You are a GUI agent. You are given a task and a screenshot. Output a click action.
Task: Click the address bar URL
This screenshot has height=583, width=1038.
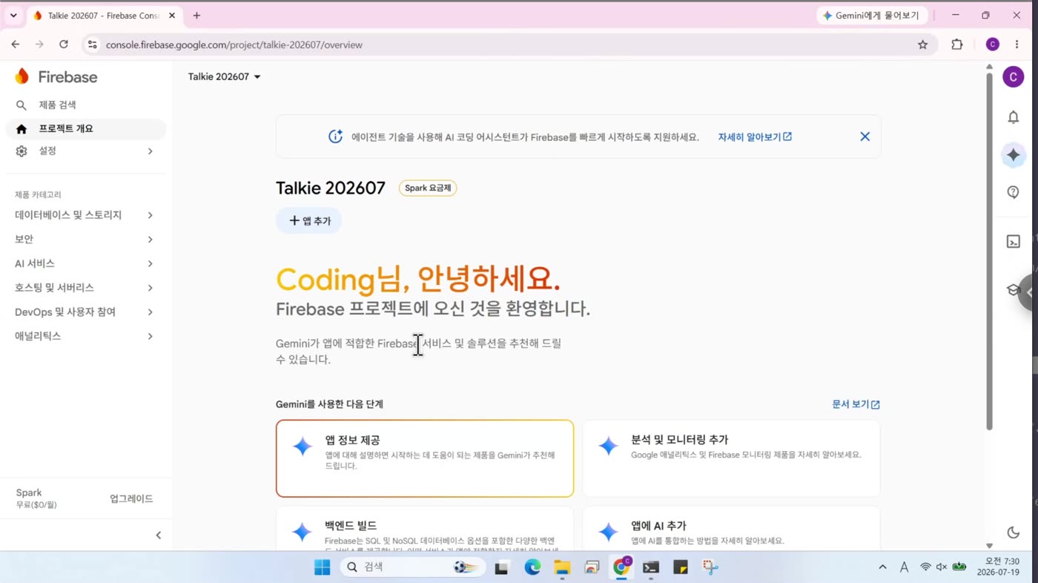pos(234,45)
